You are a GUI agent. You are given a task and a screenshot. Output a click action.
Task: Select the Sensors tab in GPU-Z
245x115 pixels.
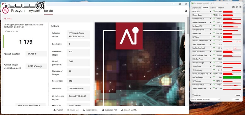(205, 8)
